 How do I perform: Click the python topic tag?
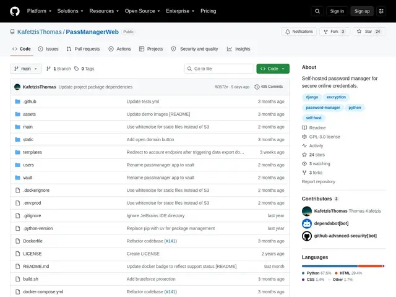(x=355, y=108)
